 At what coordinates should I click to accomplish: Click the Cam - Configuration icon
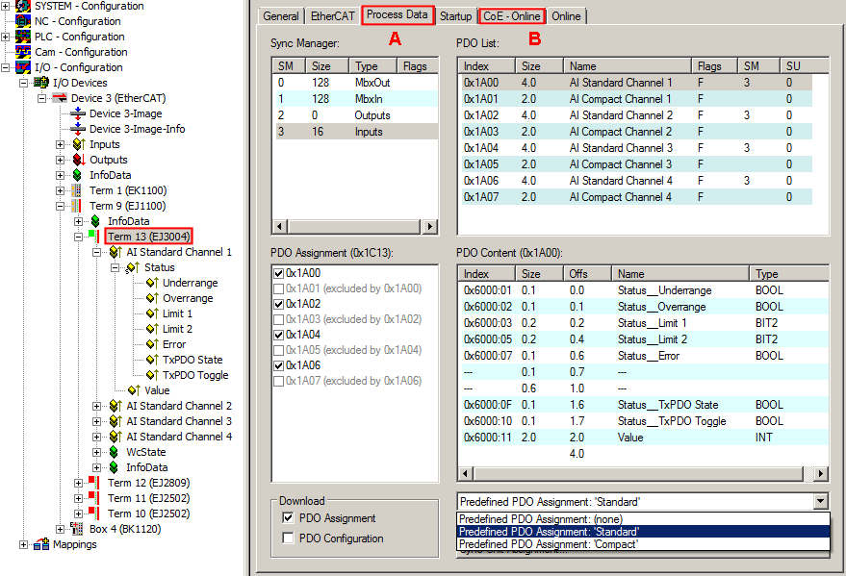pyautogui.click(x=23, y=52)
